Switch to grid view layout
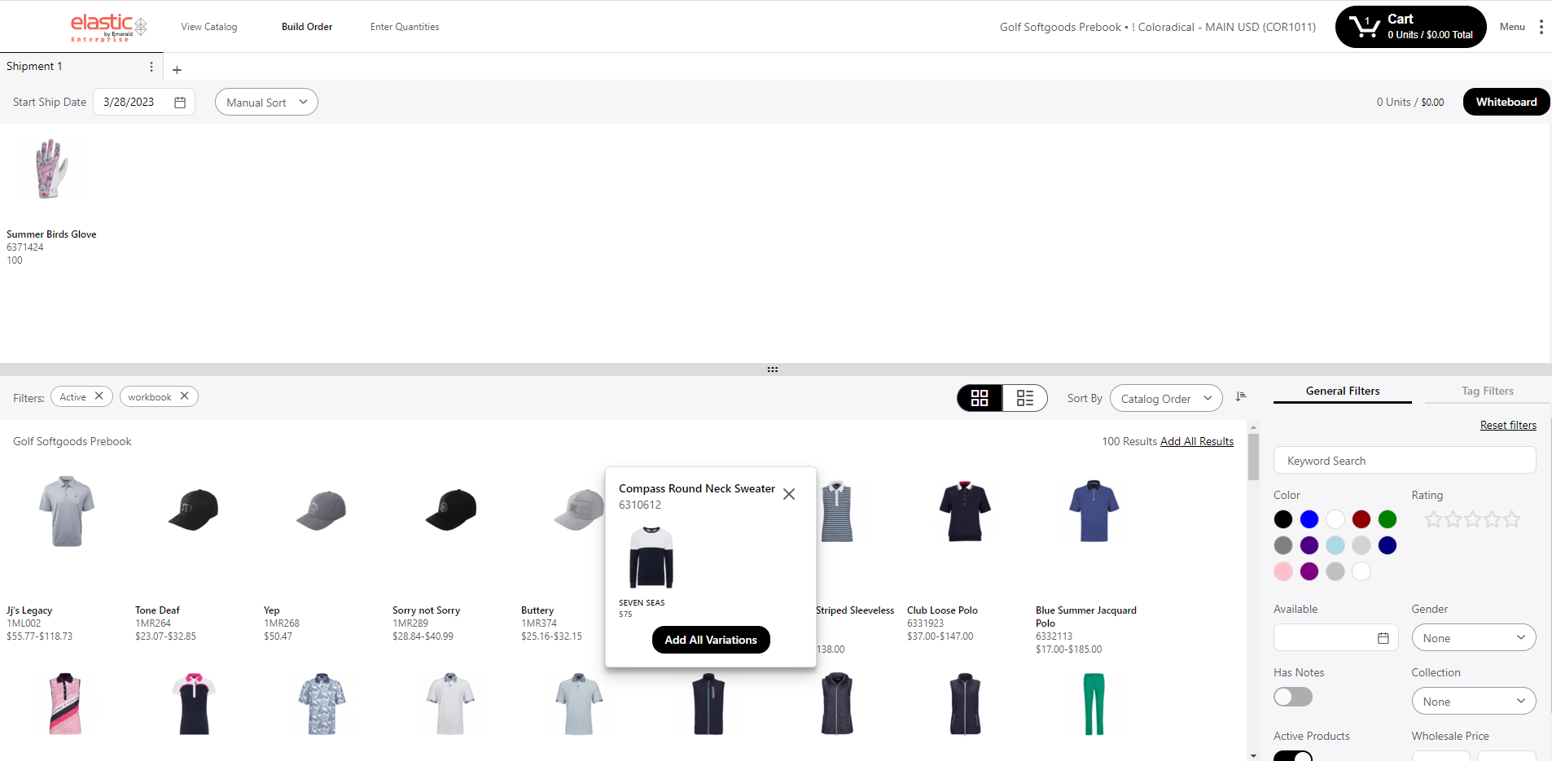Image resolution: width=1552 pixels, height=761 pixels. [980, 398]
